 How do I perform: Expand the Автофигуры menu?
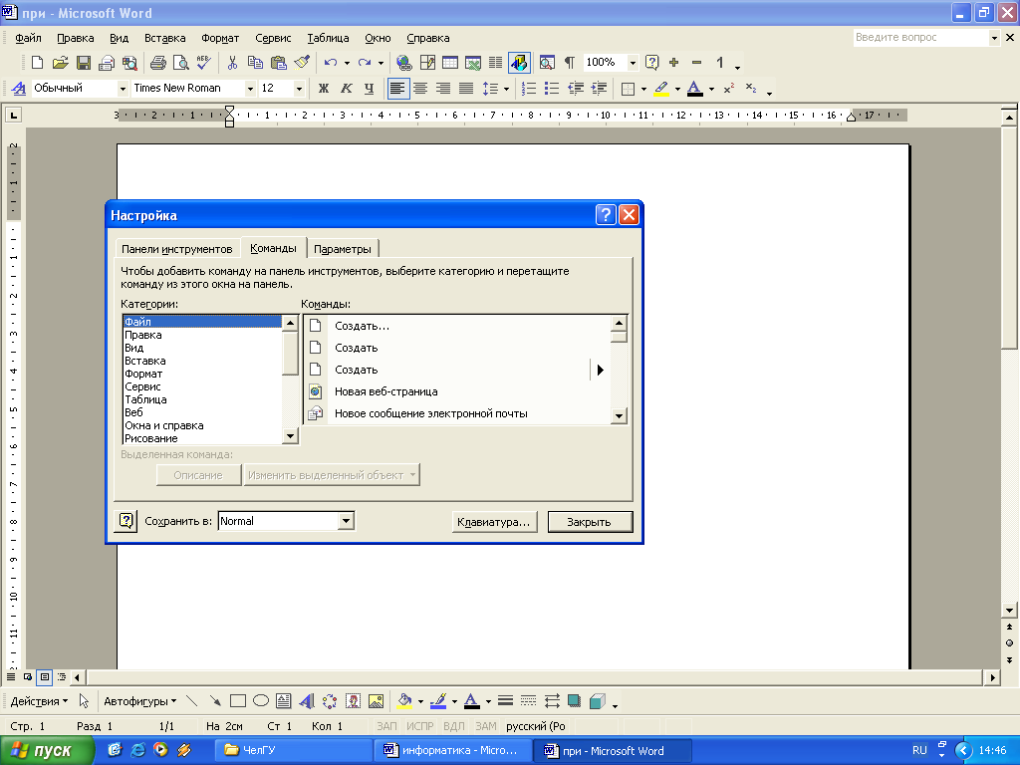[x=139, y=701]
